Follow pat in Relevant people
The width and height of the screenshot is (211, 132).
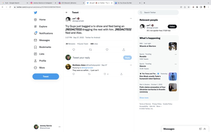pos(172,26)
